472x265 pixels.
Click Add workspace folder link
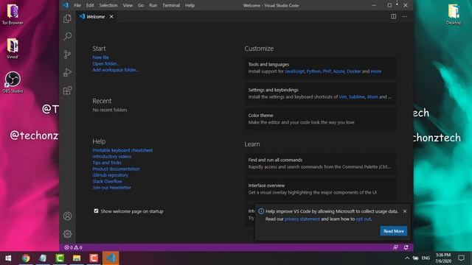click(116, 70)
